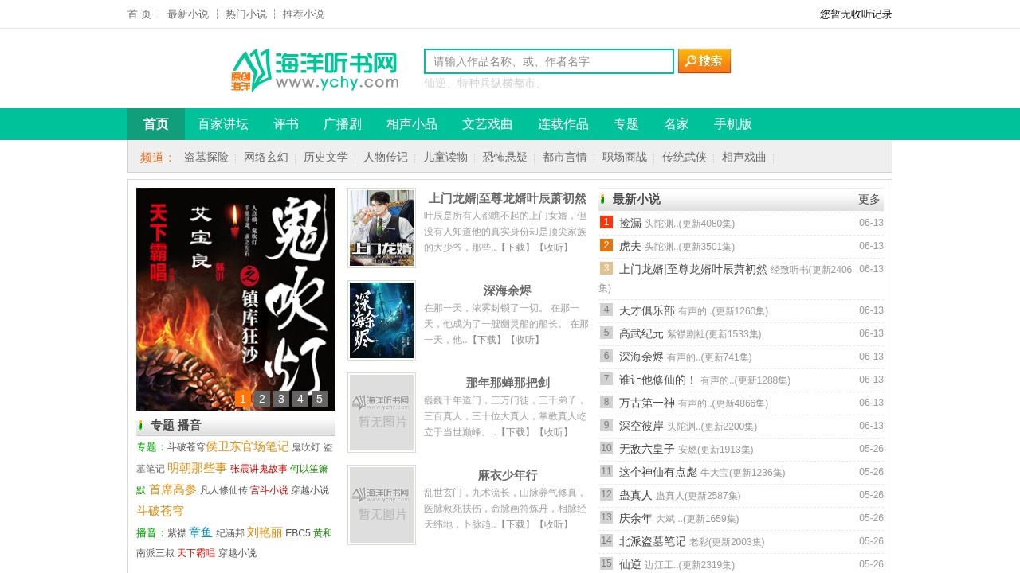Select carousel slide number 5
This screenshot has height=573, width=1020.
319,398
